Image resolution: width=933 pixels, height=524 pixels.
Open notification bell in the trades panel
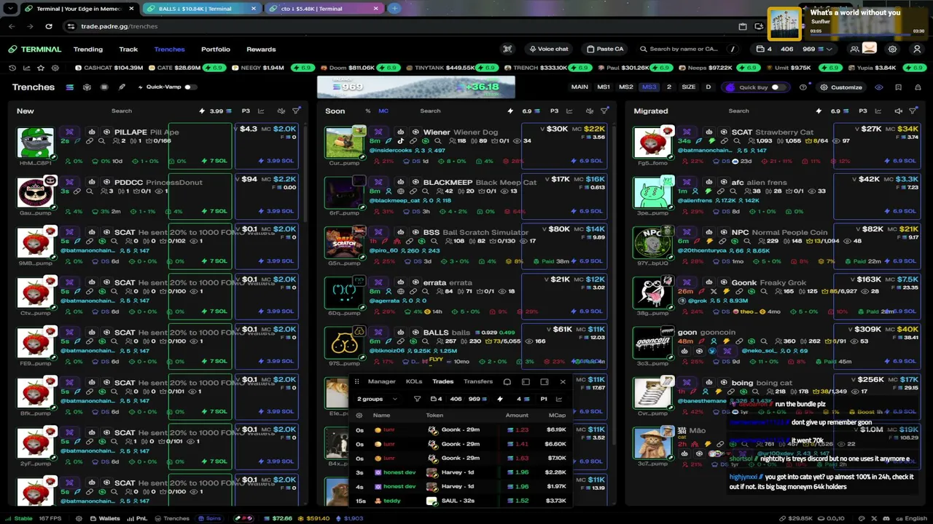[507, 381]
